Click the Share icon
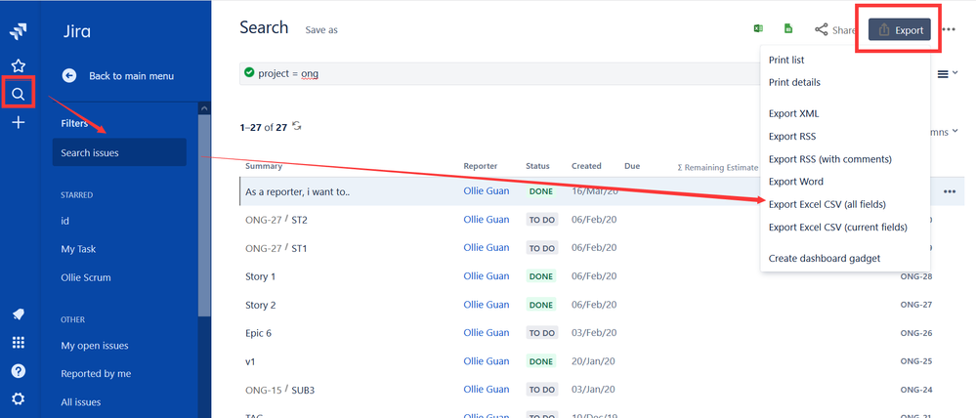 tap(822, 29)
